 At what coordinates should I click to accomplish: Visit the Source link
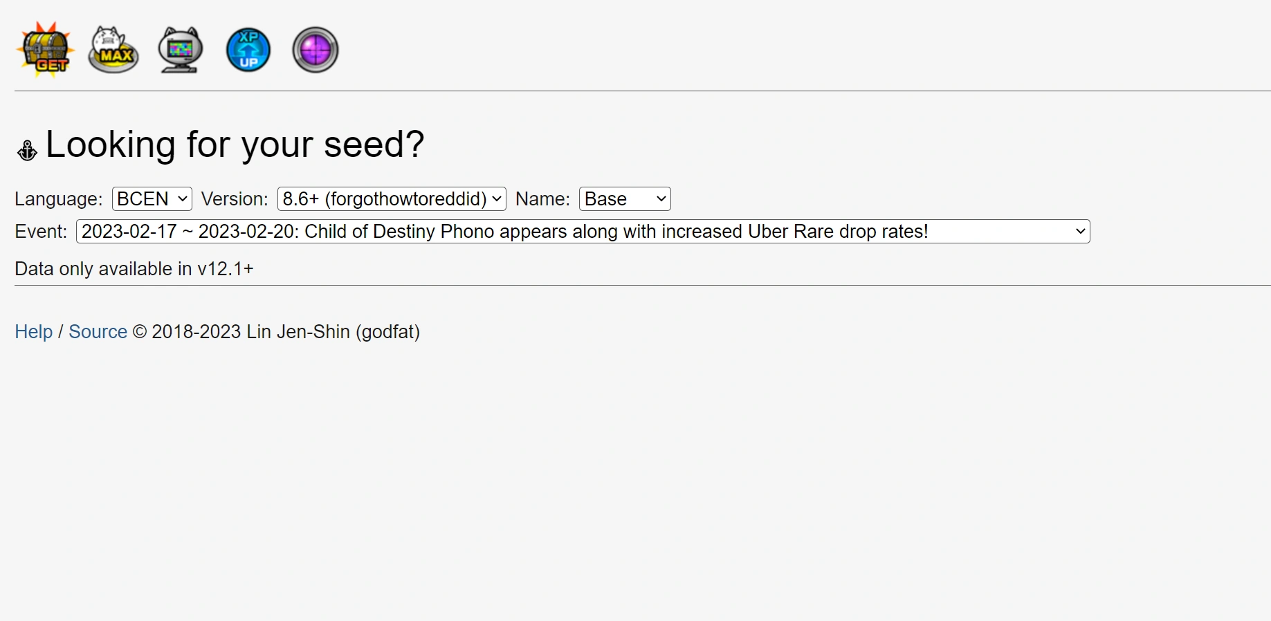97,332
